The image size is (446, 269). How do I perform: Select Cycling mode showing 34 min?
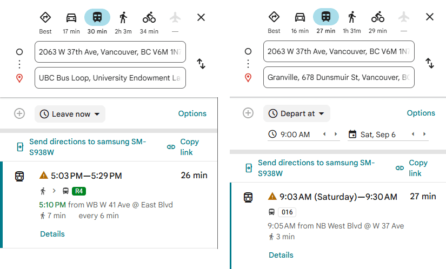149,23
